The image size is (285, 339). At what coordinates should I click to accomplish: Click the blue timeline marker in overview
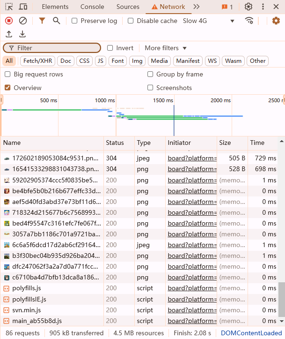tap(174, 120)
